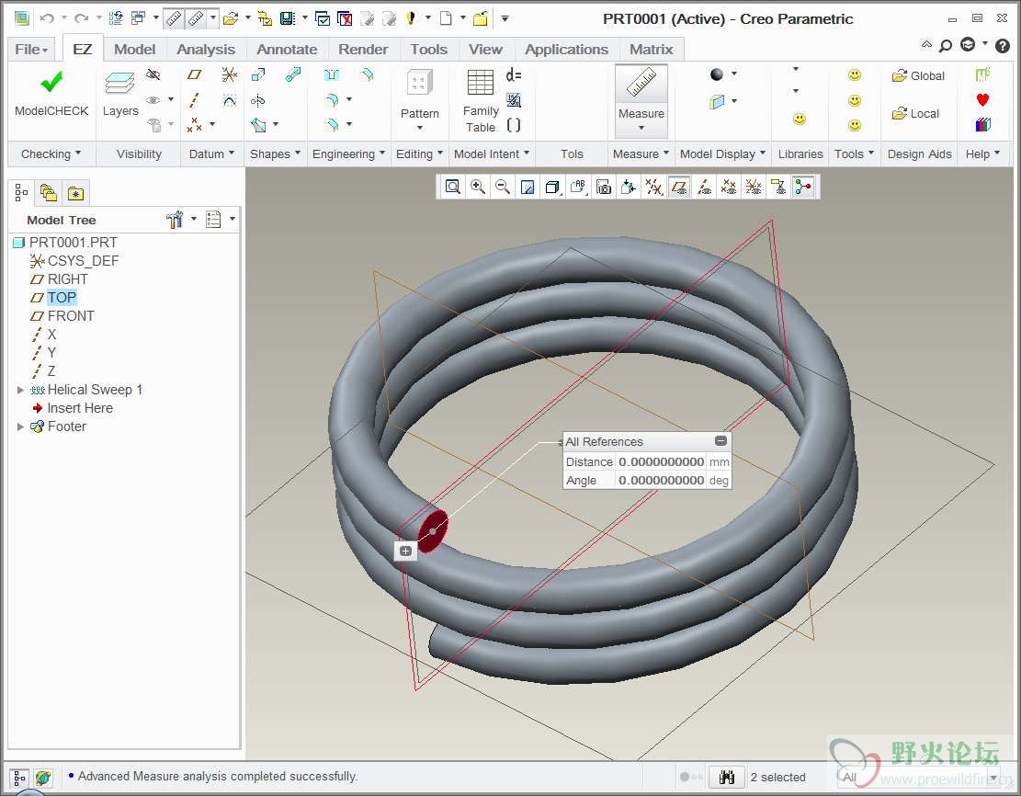Click the books icon in Help group
The image size is (1021, 796).
pyautogui.click(x=982, y=124)
